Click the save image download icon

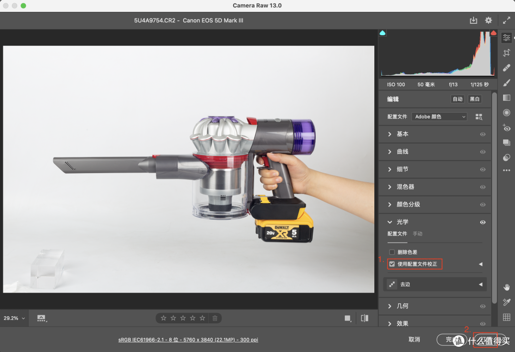click(x=474, y=20)
